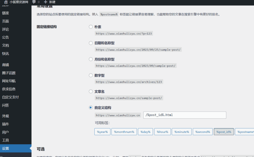The height and width of the screenshot is (157, 254).
Task: Click the 可用标签 available tags label
Action: coord(102,123)
